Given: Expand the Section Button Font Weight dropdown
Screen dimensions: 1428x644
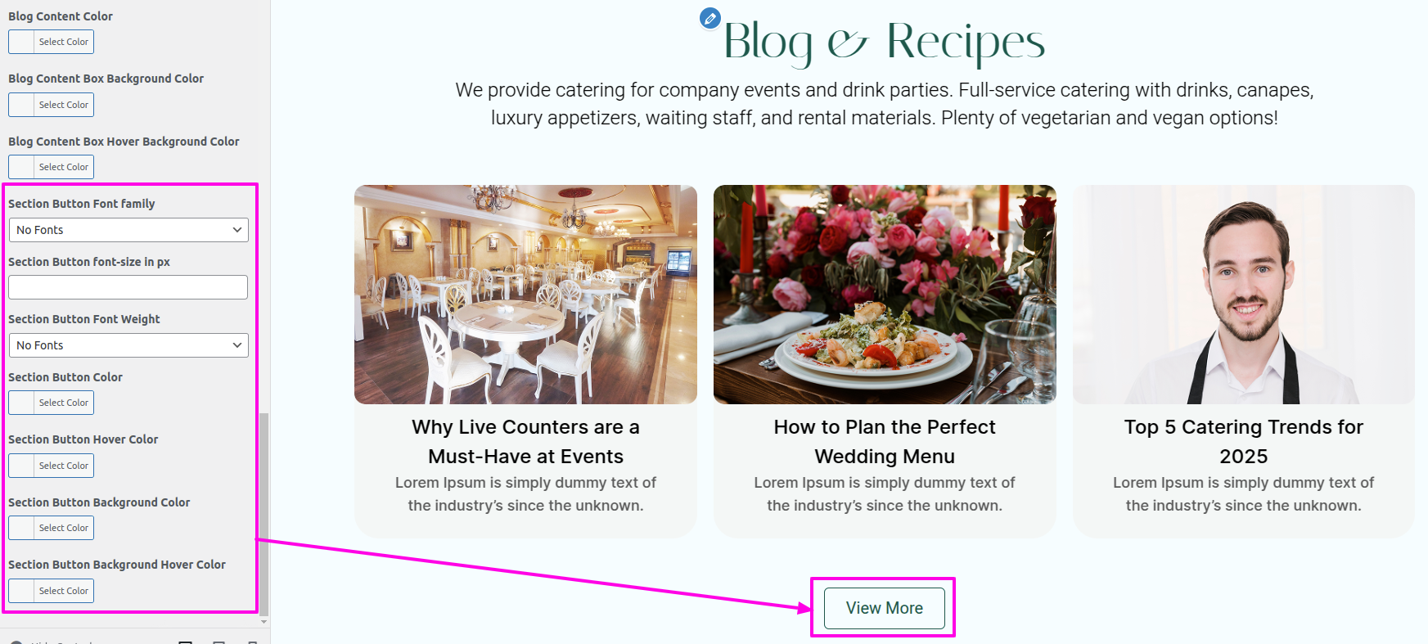Looking at the screenshot, I should 128,345.
